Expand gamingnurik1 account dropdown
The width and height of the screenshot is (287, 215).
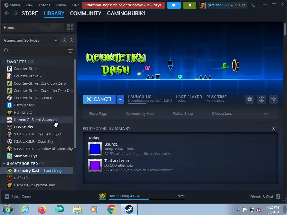(x=232, y=6)
